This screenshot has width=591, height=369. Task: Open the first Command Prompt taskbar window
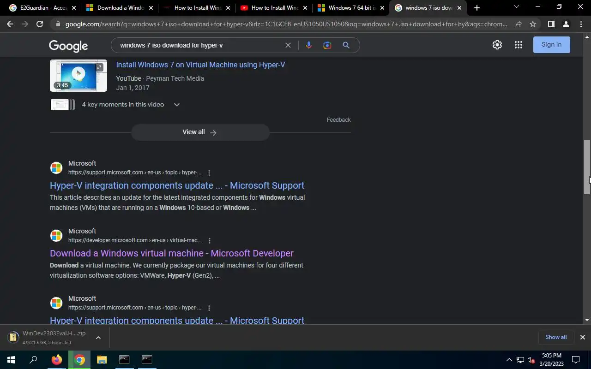coord(124,360)
